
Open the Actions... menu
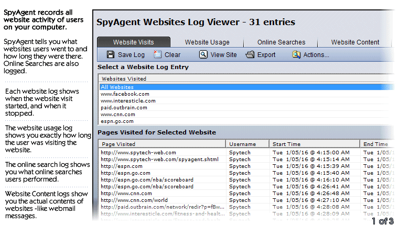click(316, 55)
